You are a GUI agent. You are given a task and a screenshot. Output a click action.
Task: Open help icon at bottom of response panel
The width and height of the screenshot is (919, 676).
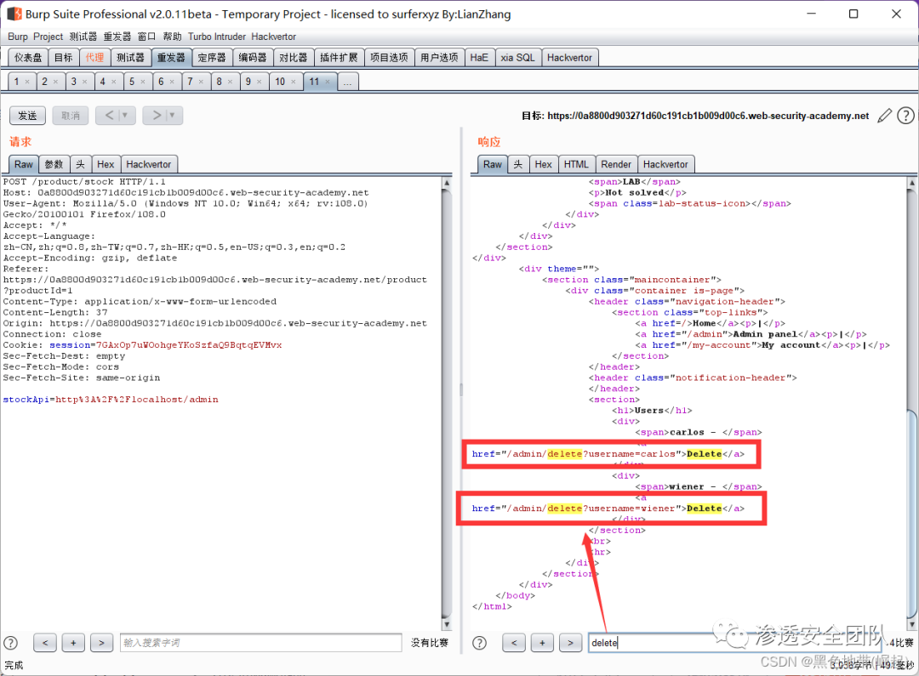pyautogui.click(x=479, y=643)
